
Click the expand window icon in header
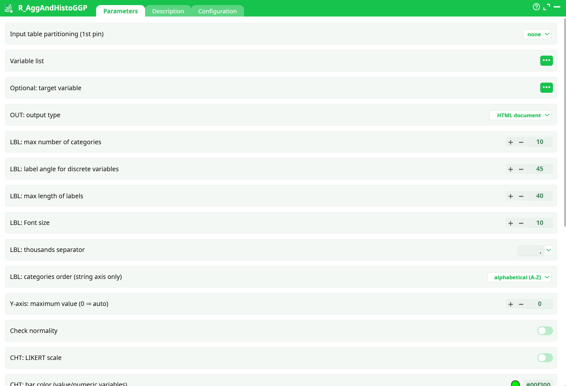(x=547, y=7)
